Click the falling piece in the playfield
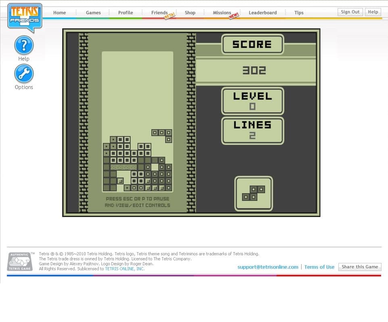Screen dimensions: 388x322 [162, 136]
